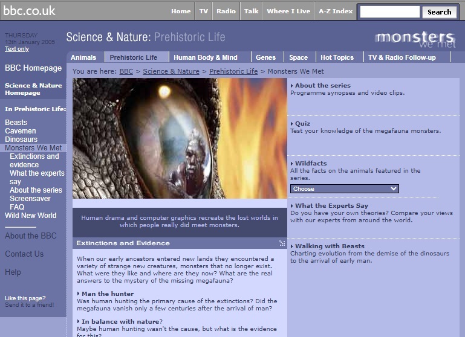This screenshot has width=465, height=337.
Task: Click the arrow bullet beside Wildfacts
Action: [x=292, y=164]
